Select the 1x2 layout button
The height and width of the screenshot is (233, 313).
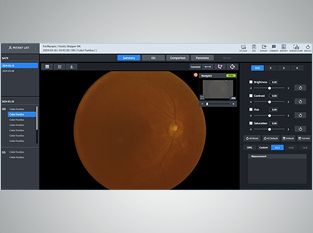(x=291, y=147)
